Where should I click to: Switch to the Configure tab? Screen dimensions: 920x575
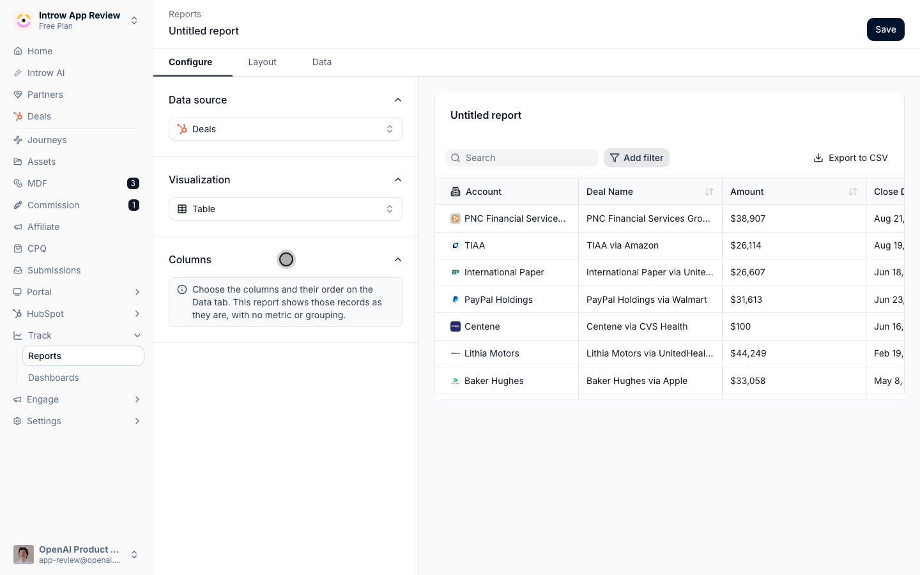[x=190, y=62]
